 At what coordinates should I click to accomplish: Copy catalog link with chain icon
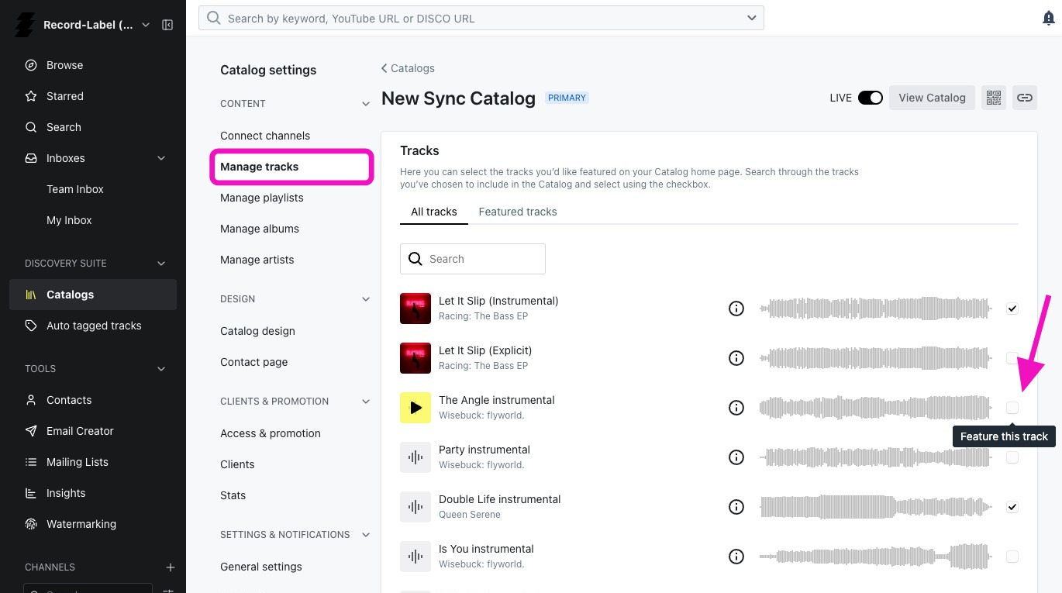click(1025, 98)
